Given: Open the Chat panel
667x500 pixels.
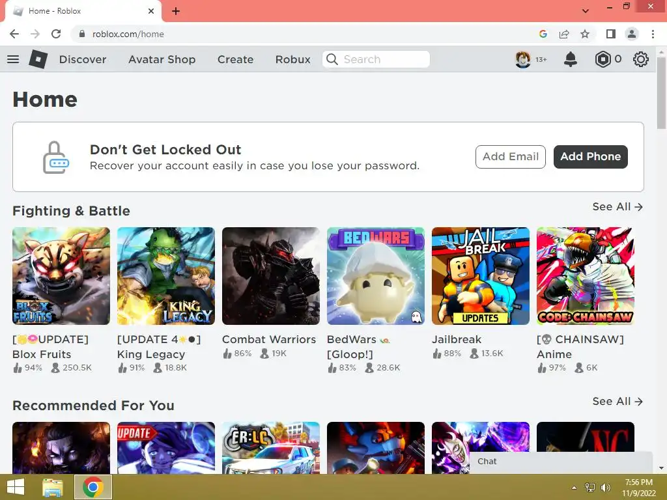Looking at the screenshot, I should tap(561, 462).
